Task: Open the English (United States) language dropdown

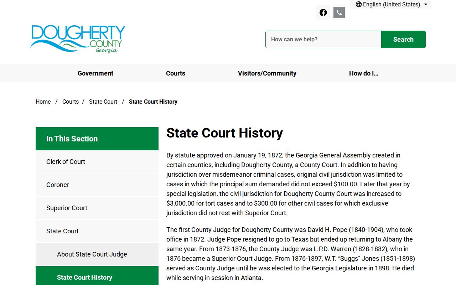Action: pos(391,4)
